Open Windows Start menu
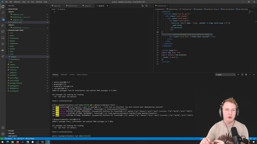 click(2, 142)
